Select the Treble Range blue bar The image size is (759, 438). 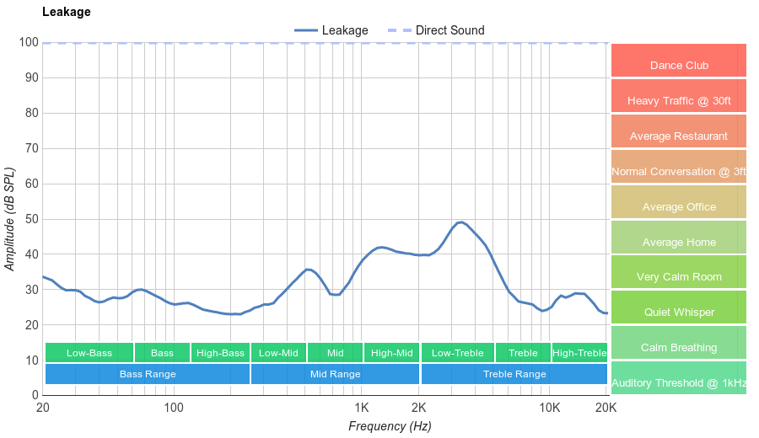click(514, 374)
